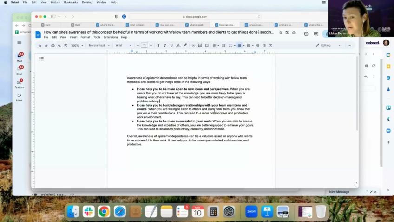Select the Clear formatting icon
The width and height of the screenshot is (394, 222).
tap(270, 45)
